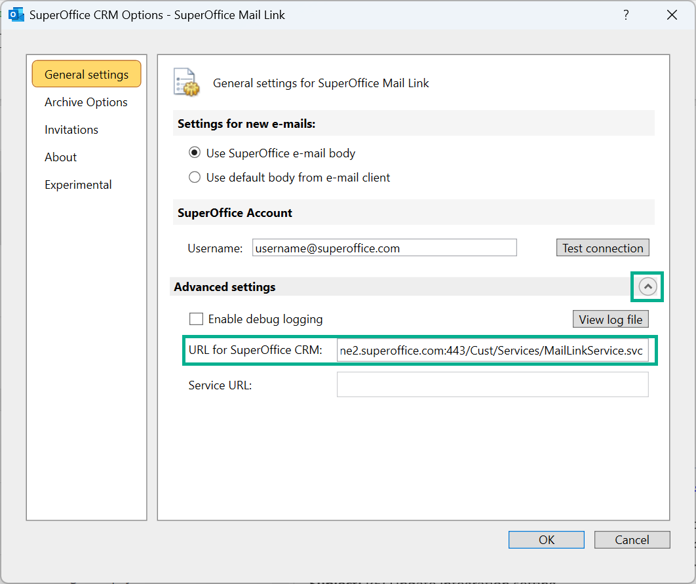Click inside the Username field
The image size is (696, 584).
[384, 247]
